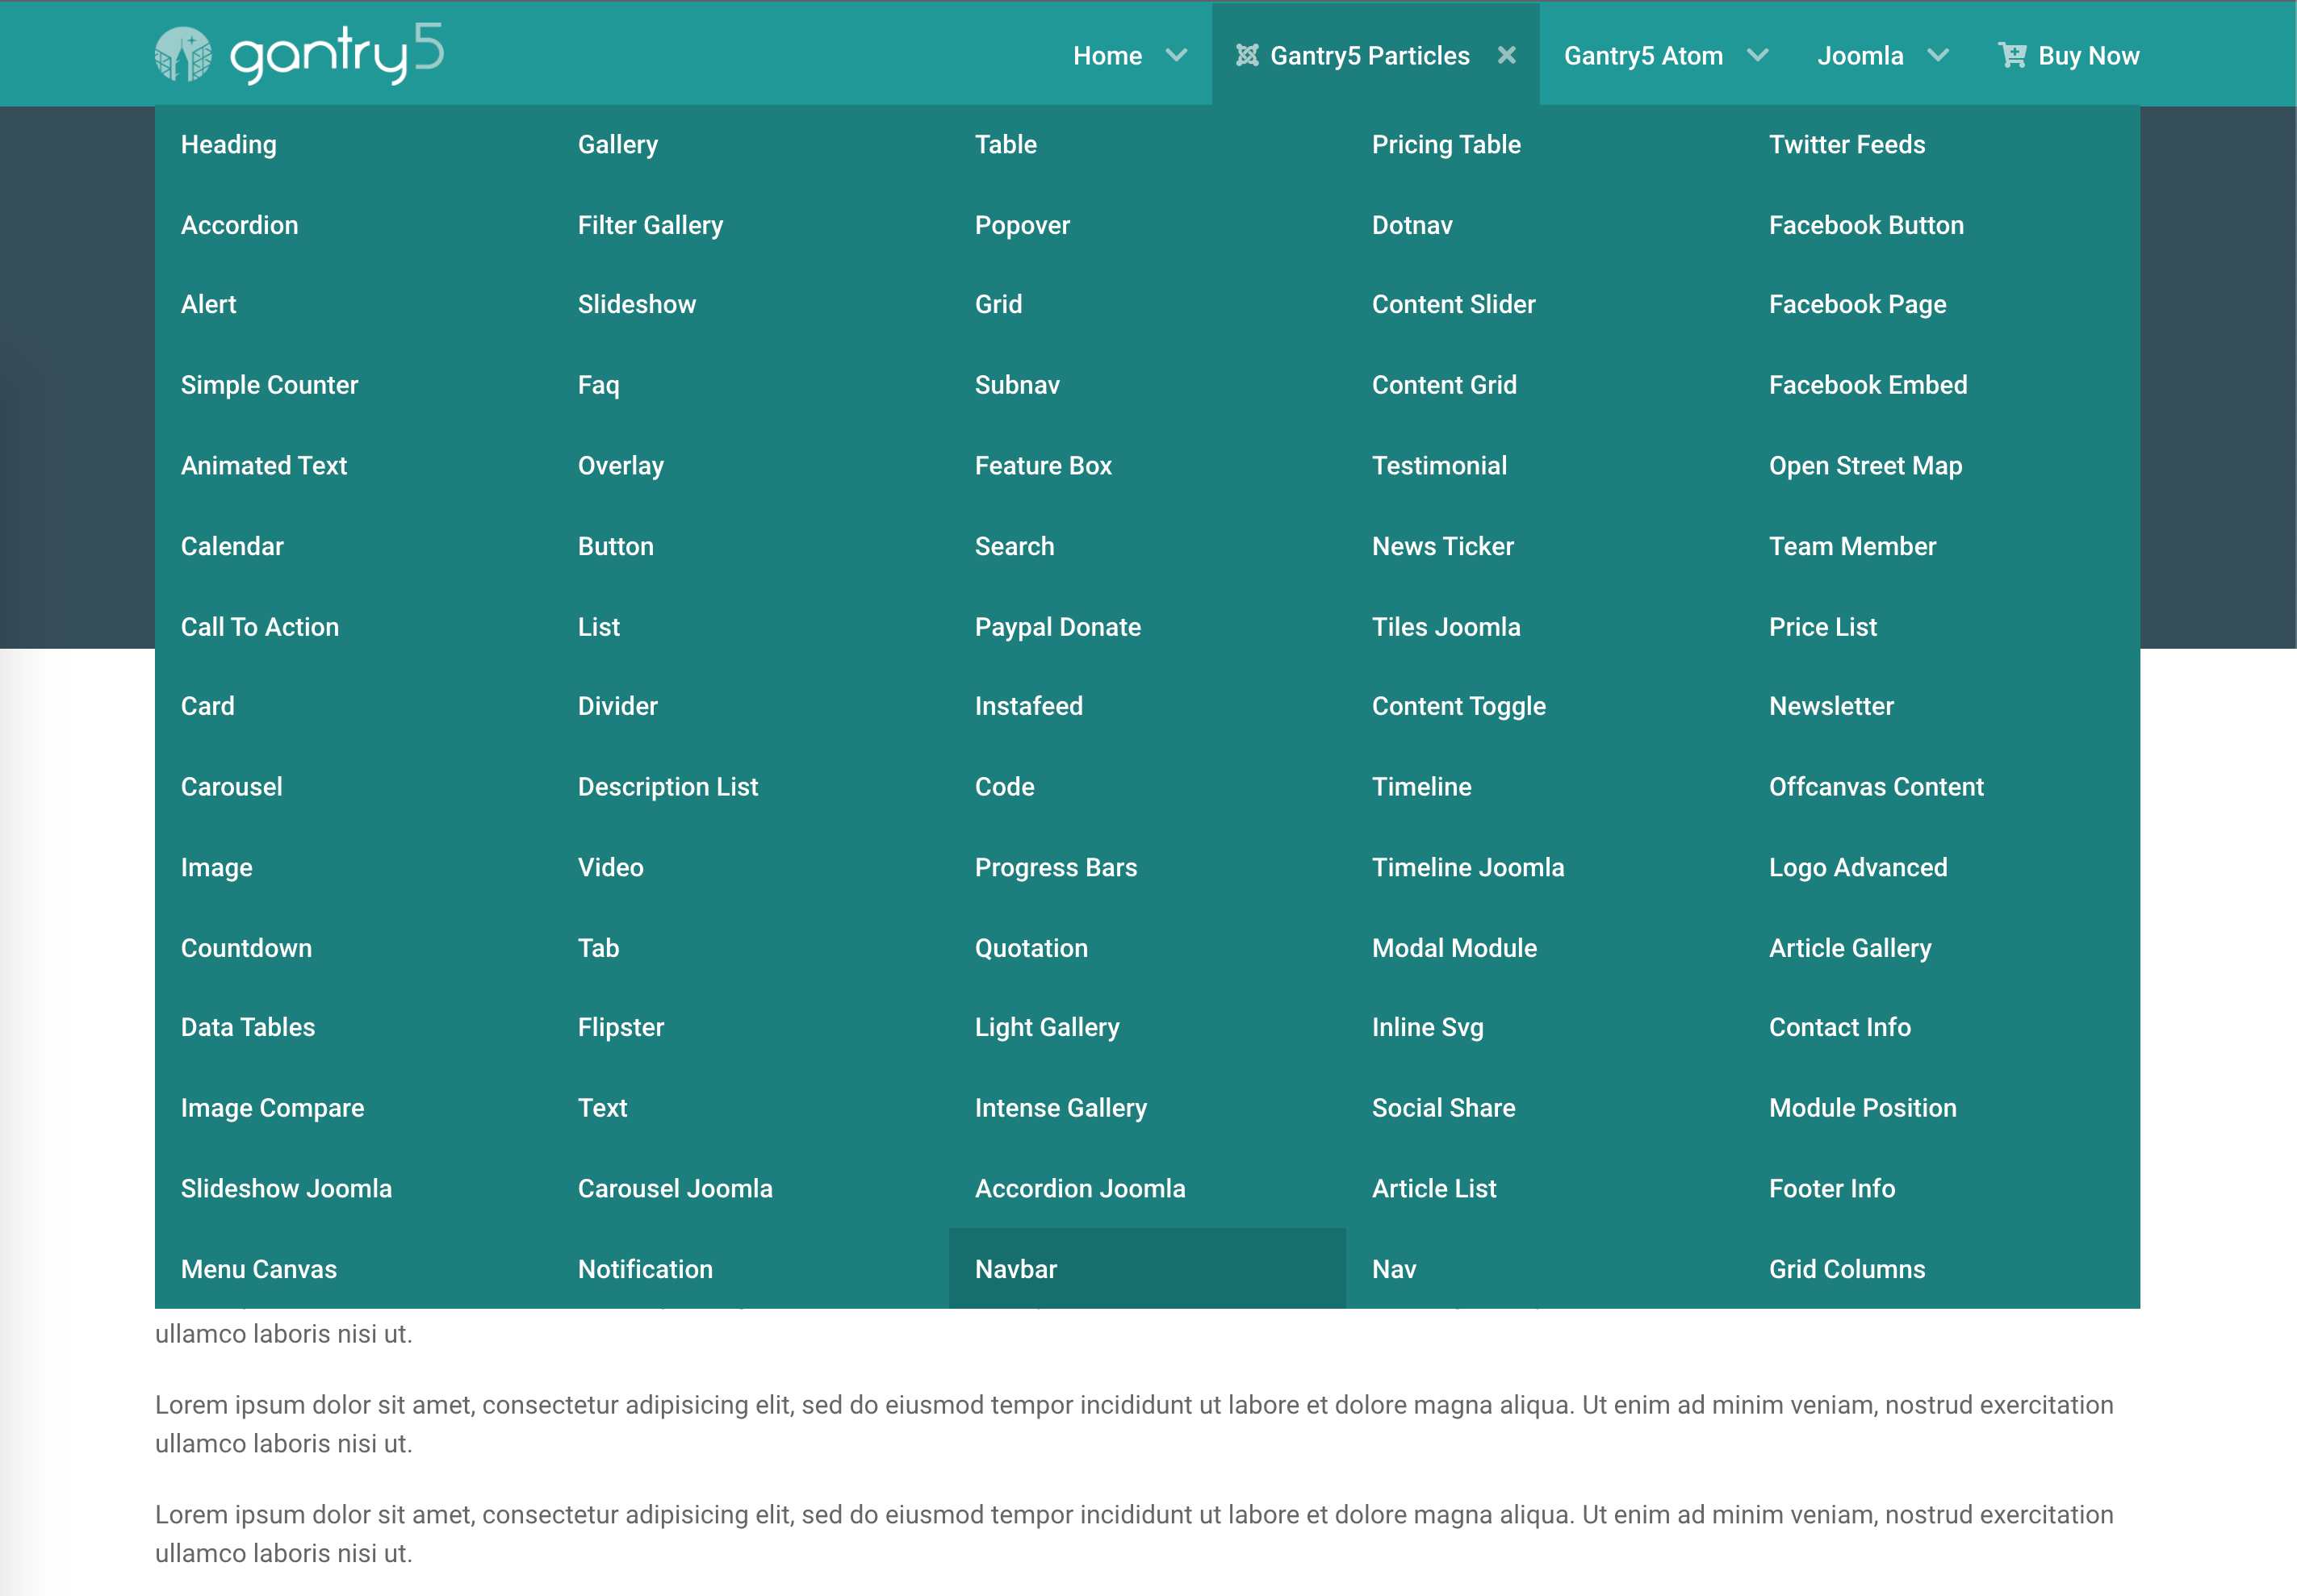Open the Progress Bars particle page
The height and width of the screenshot is (1596, 2297).
coord(1055,867)
